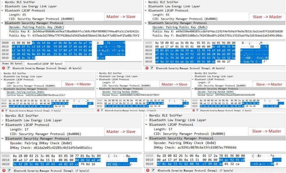Expand Nordic BLE Sniffer in DHKey Check d61da2e0 panel
The image size is (286, 173).
(x=3, y=116)
